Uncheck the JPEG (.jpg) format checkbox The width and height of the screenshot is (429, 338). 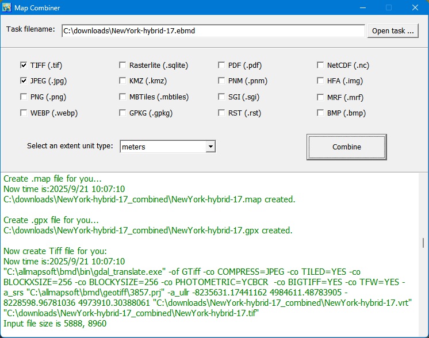tap(24, 82)
